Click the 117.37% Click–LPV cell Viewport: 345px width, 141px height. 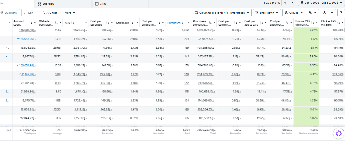(x=338, y=92)
